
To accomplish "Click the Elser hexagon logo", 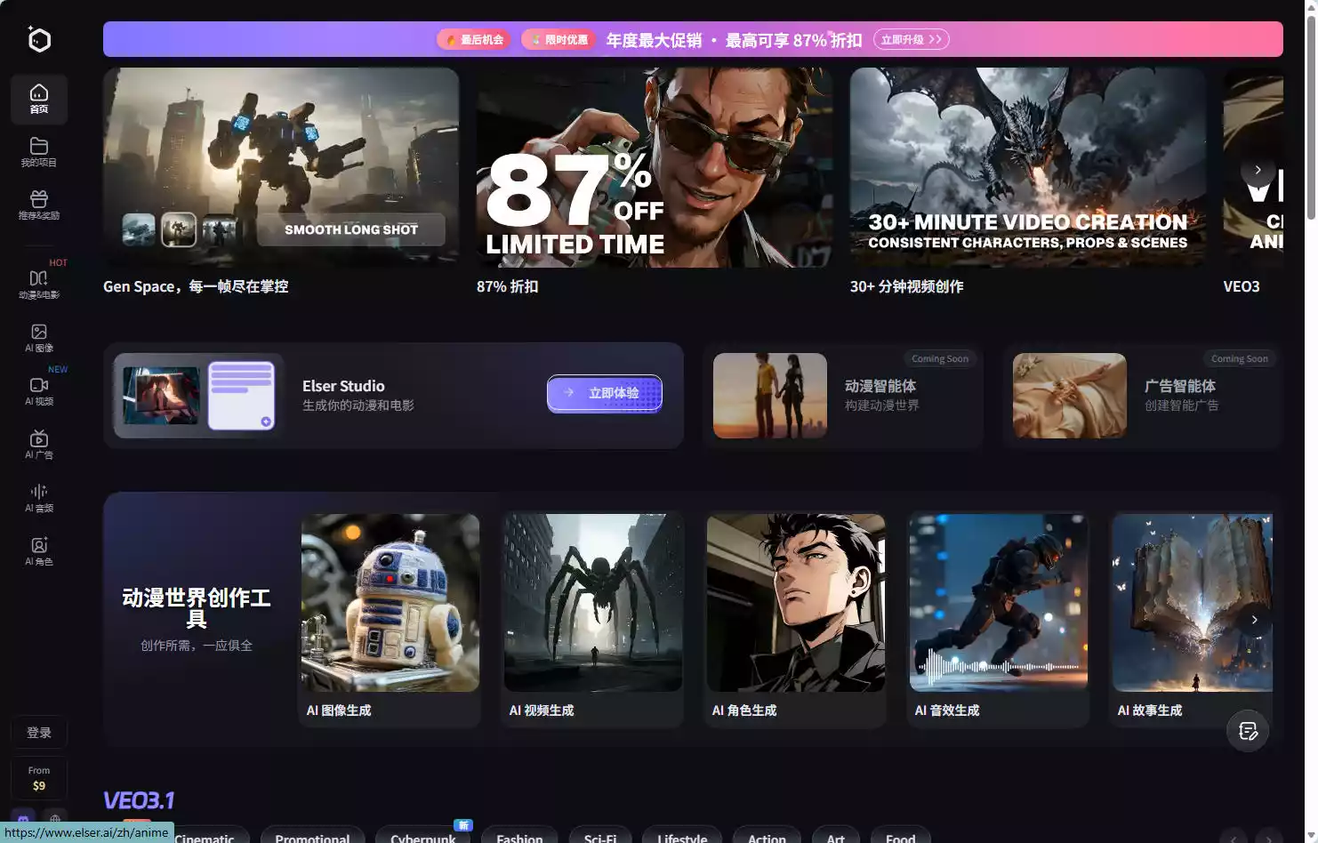I will pyautogui.click(x=39, y=39).
